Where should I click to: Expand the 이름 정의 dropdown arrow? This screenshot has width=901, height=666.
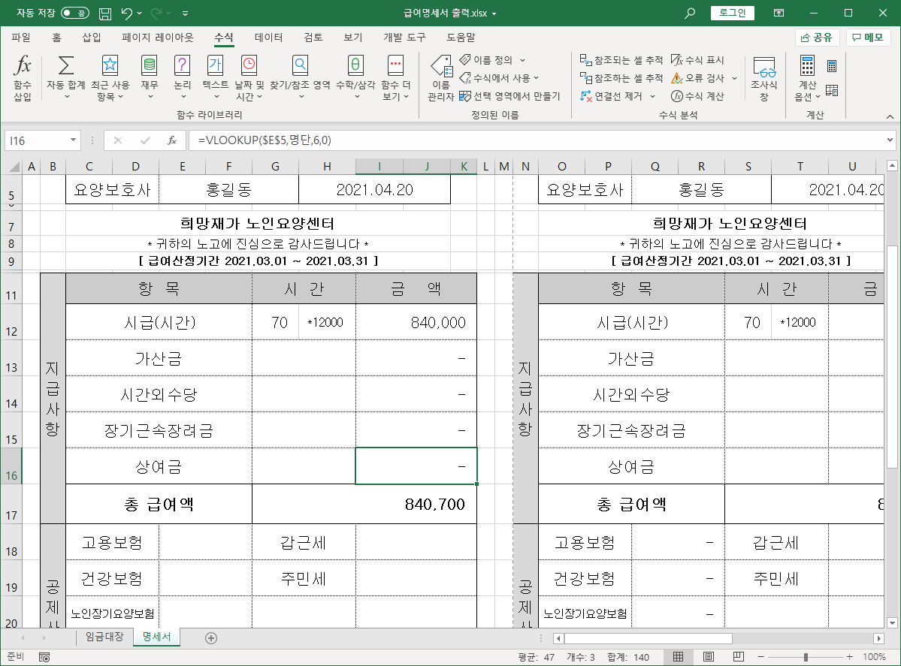tap(523, 60)
